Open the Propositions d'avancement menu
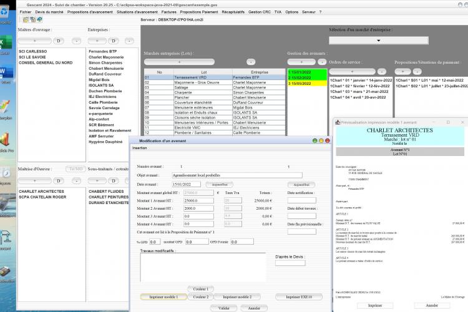Viewport: 468px width, 312px height. pos(90,12)
